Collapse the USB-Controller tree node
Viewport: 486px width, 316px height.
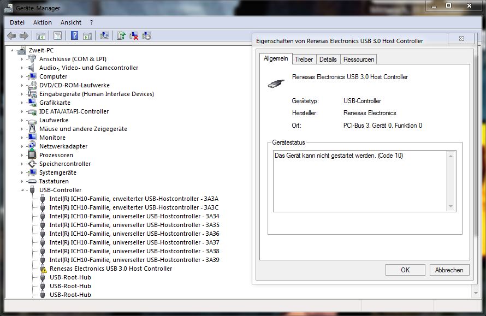[22, 190]
